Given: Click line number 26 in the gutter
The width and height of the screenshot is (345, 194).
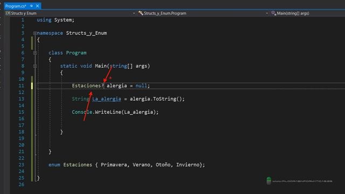Looking at the screenshot, I should tap(22, 184).
